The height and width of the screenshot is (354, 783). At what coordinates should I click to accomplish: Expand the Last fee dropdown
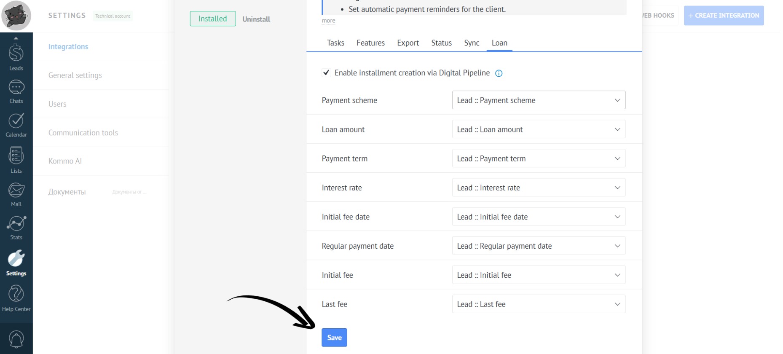(x=538, y=304)
